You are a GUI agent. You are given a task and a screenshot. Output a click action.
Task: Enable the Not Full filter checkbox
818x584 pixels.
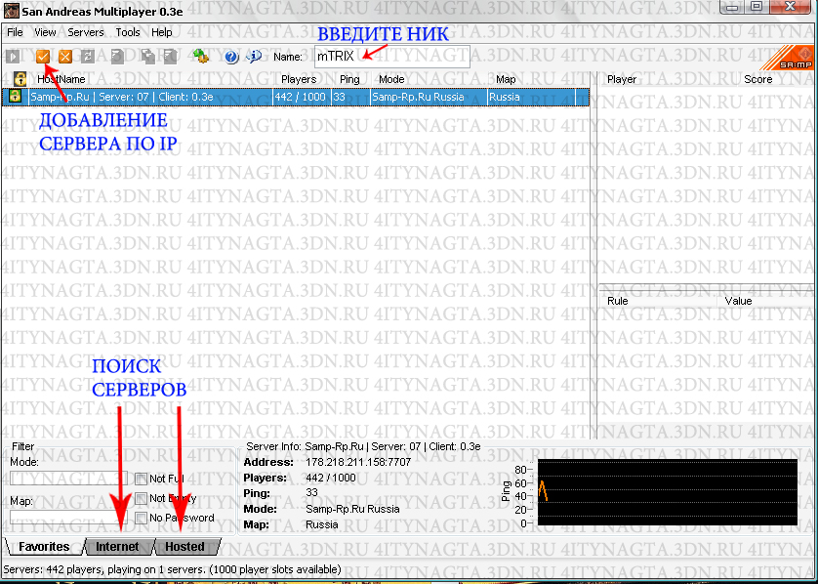[x=142, y=479]
